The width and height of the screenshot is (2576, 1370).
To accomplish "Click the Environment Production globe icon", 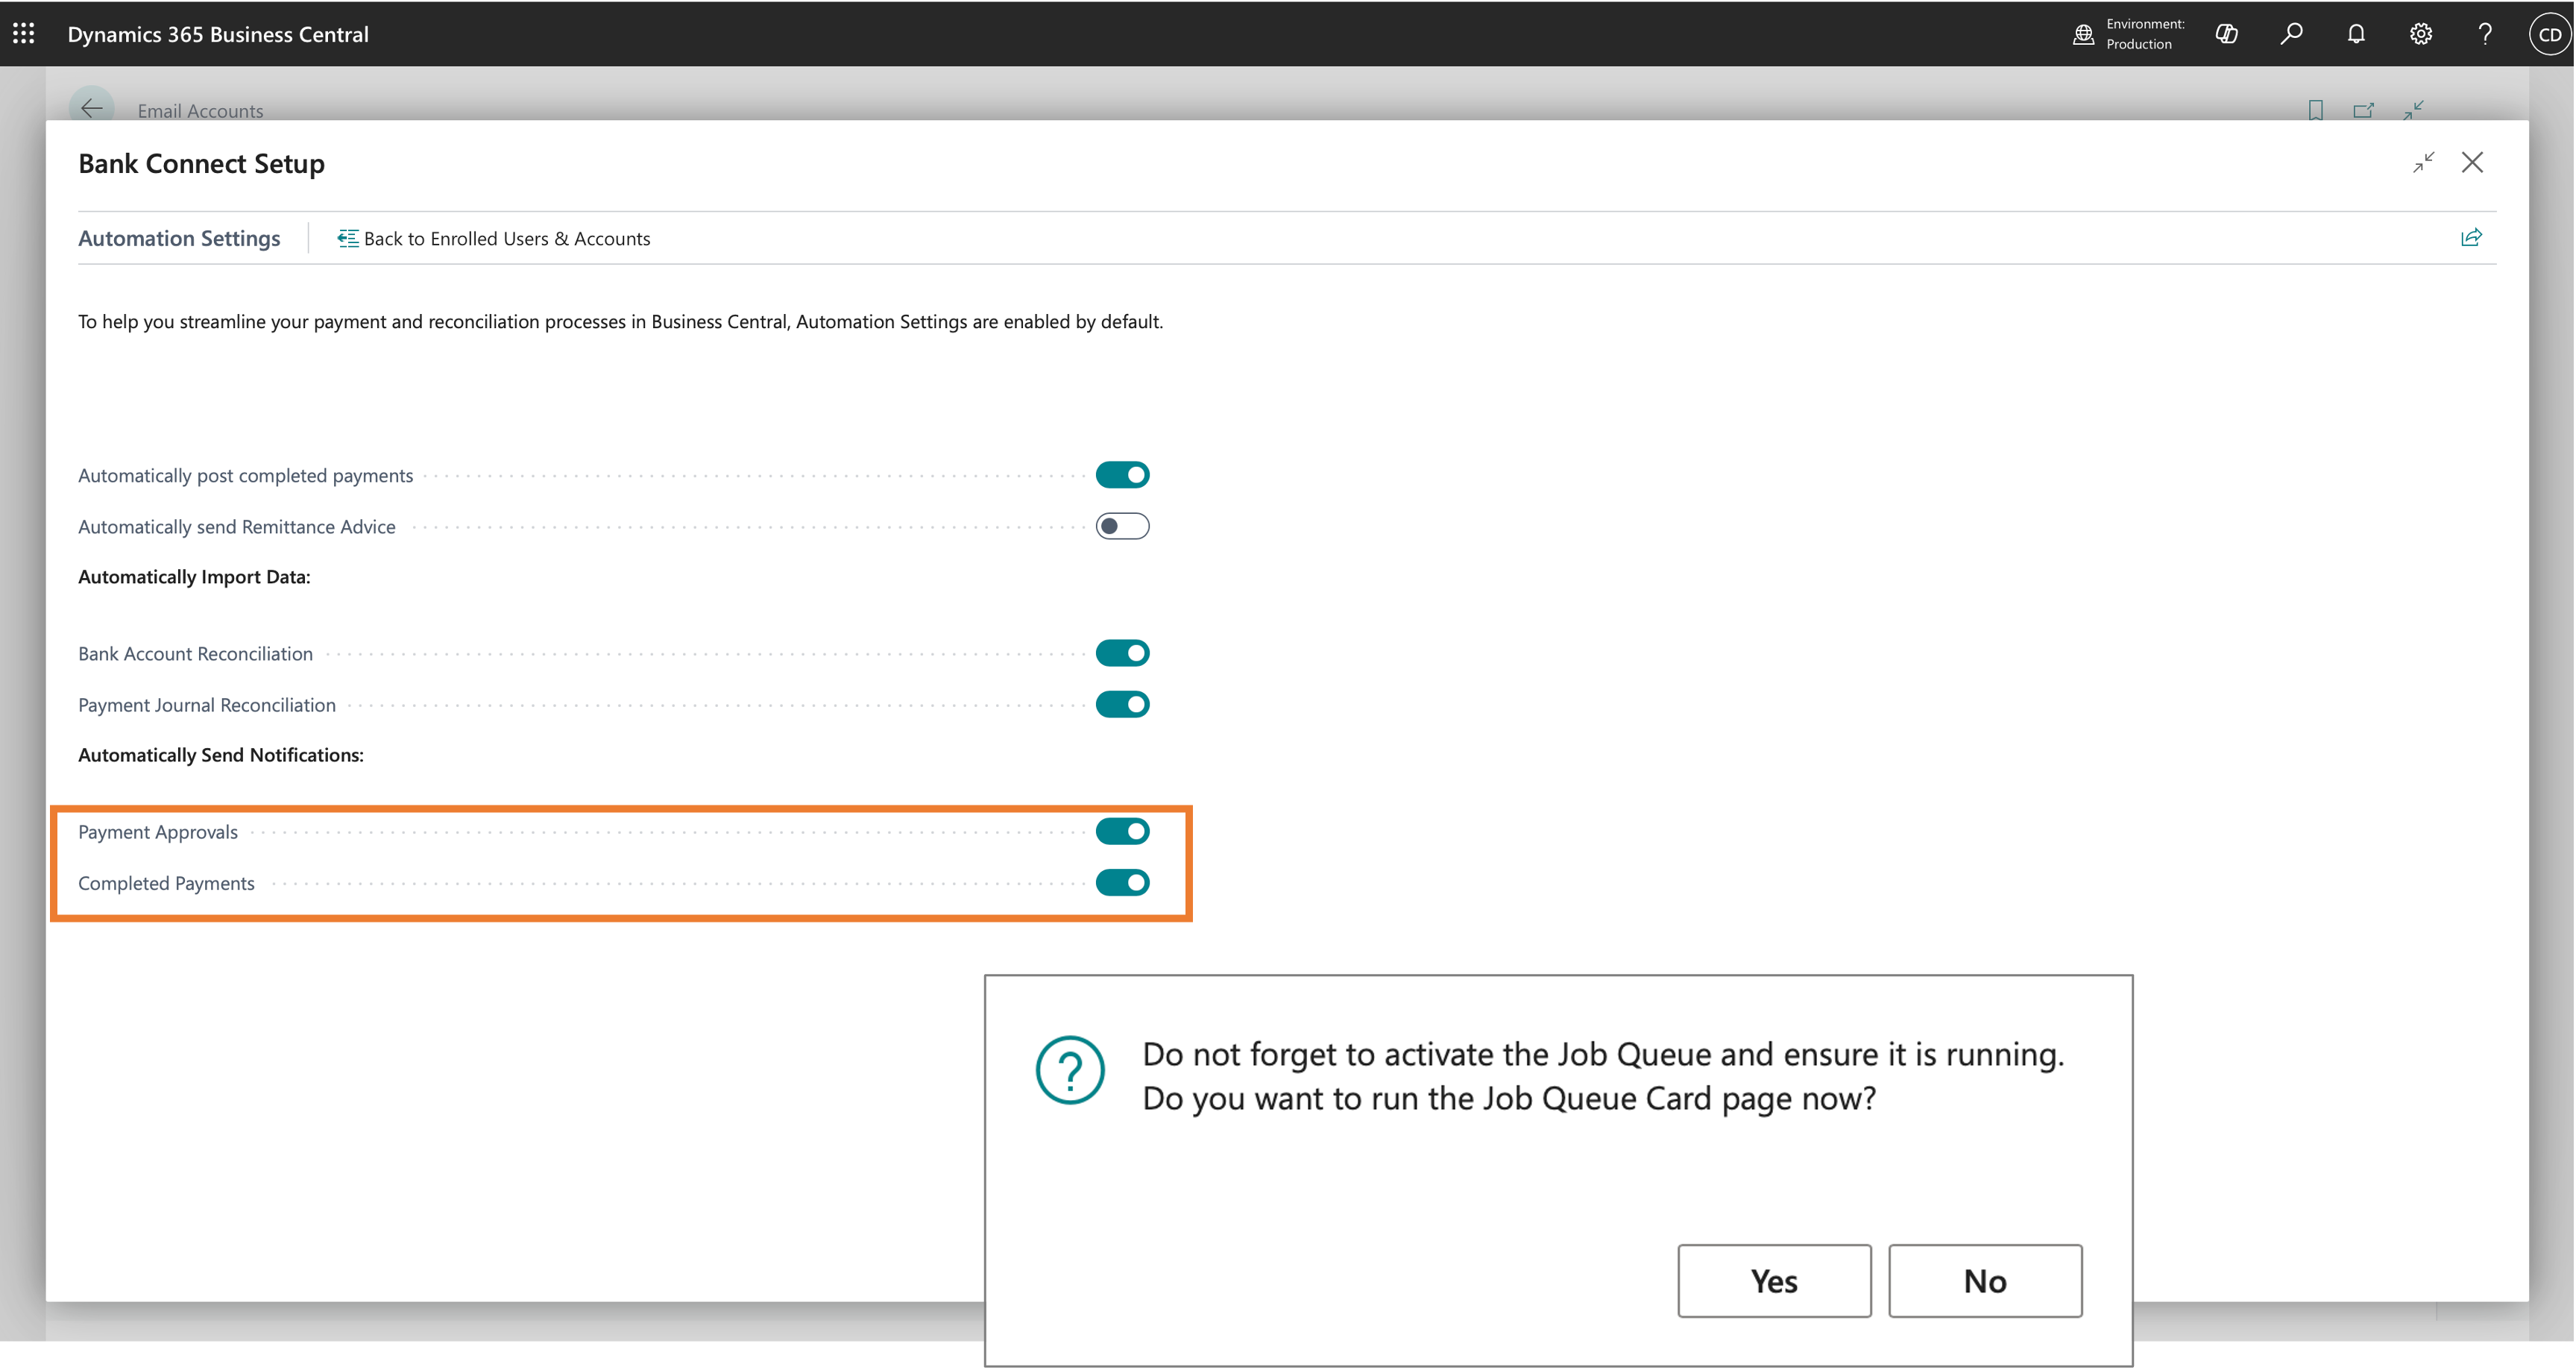I will point(2083,34).
